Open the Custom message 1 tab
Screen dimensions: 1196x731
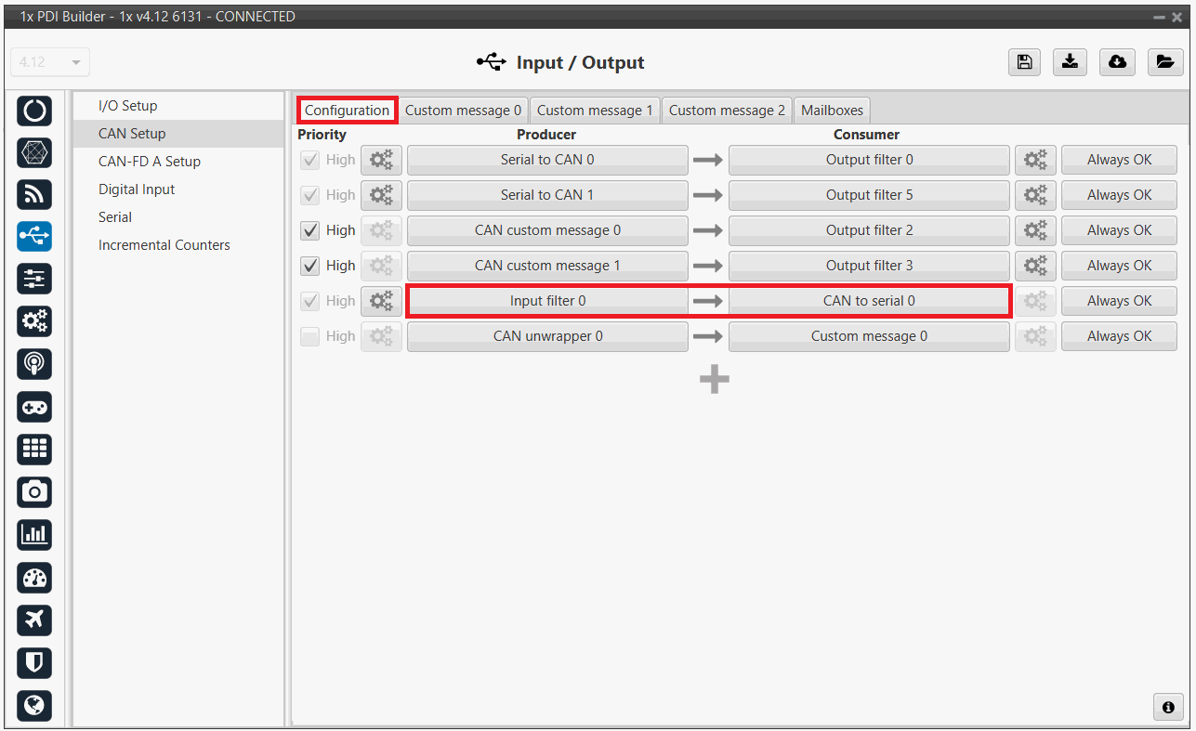(x=595, y=111)
